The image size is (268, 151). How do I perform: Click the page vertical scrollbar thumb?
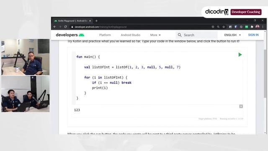coord(265,74)
